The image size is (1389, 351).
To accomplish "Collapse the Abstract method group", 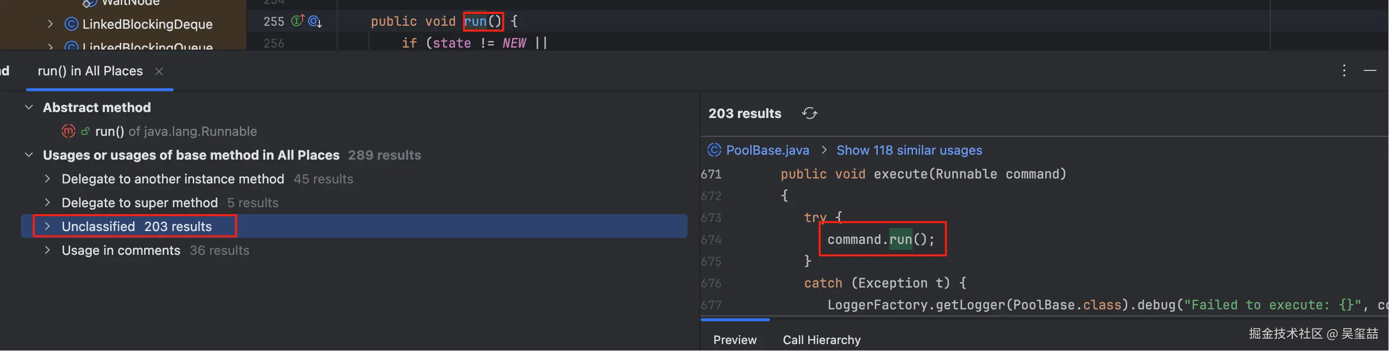I will 29,108.
